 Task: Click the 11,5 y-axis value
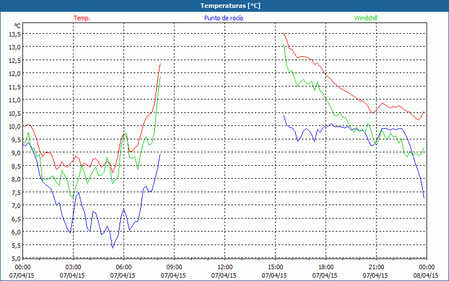point(15,87)
